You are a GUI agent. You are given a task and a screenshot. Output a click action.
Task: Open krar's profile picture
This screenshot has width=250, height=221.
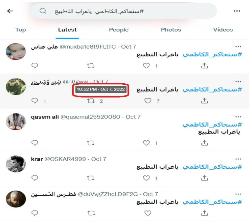[16, 164]
